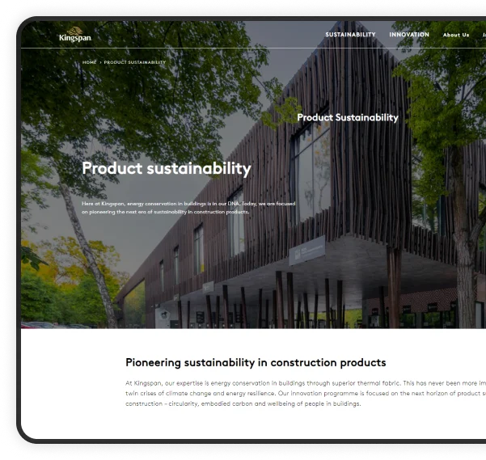This screenshot has height=460, width=486.
Task: Click the Product Sustainability label over the building
Action: click(x=348, y=117)
